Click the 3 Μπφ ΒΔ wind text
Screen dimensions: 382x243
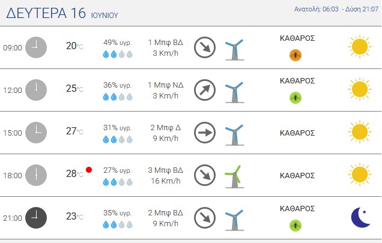[165, 170]
